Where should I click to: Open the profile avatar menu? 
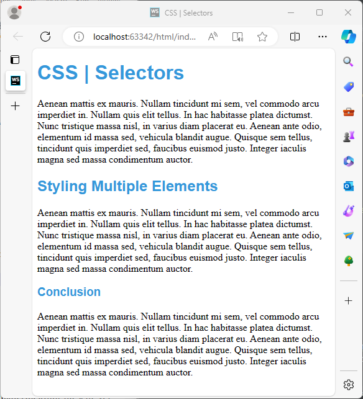(14, 12)
